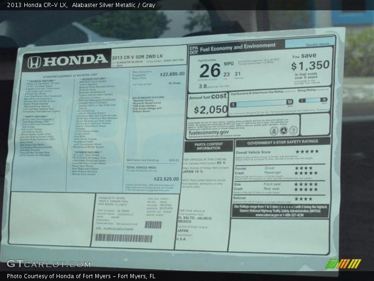Viewport: 374px width, 281px height.
Task: Click the "JAPAN 15 %" foreign parts line
Action: point(193,171)
